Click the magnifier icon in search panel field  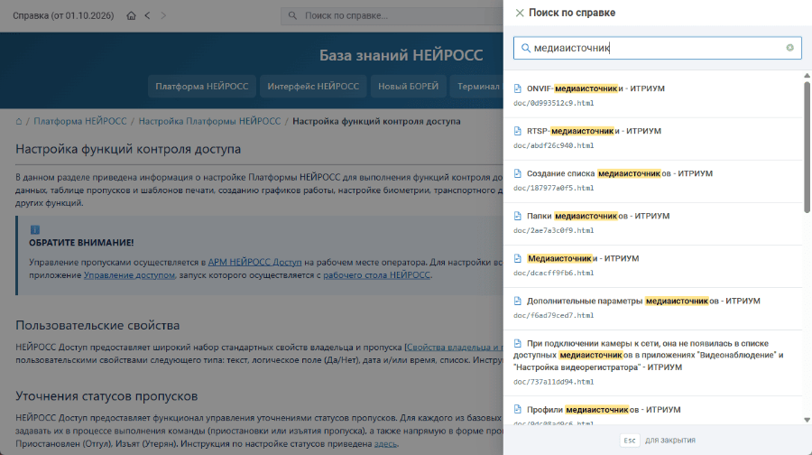pyautogui.click(x=526, y=48)
